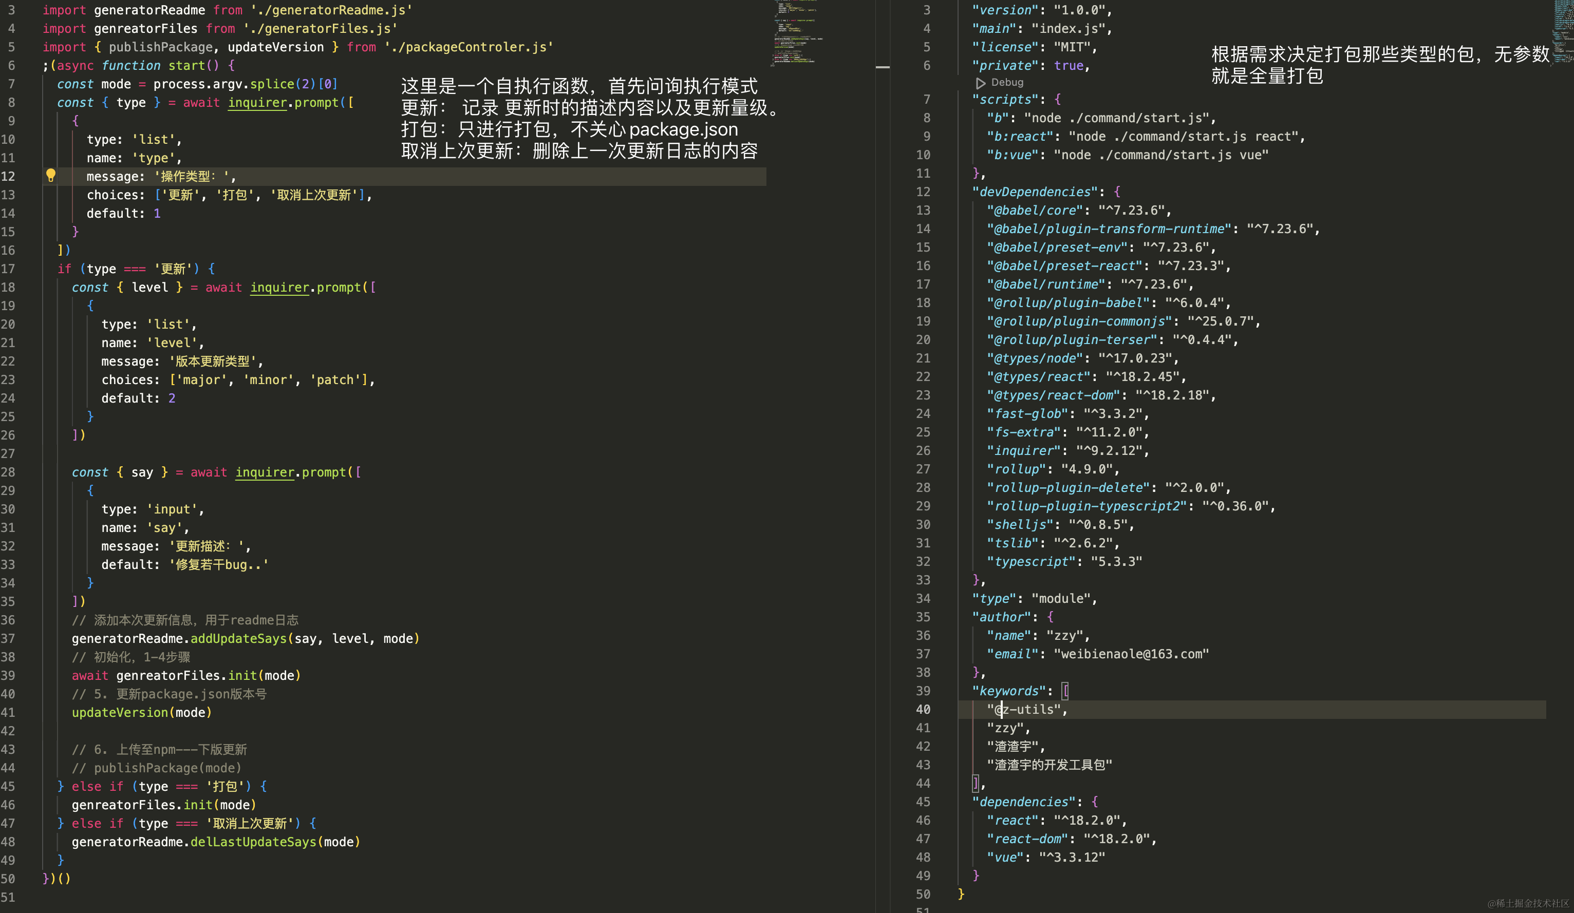The height and width of the screenshot is (913, 1574).
Task: Click line number 40 in right gutter
Action: [x=923, y=710]
